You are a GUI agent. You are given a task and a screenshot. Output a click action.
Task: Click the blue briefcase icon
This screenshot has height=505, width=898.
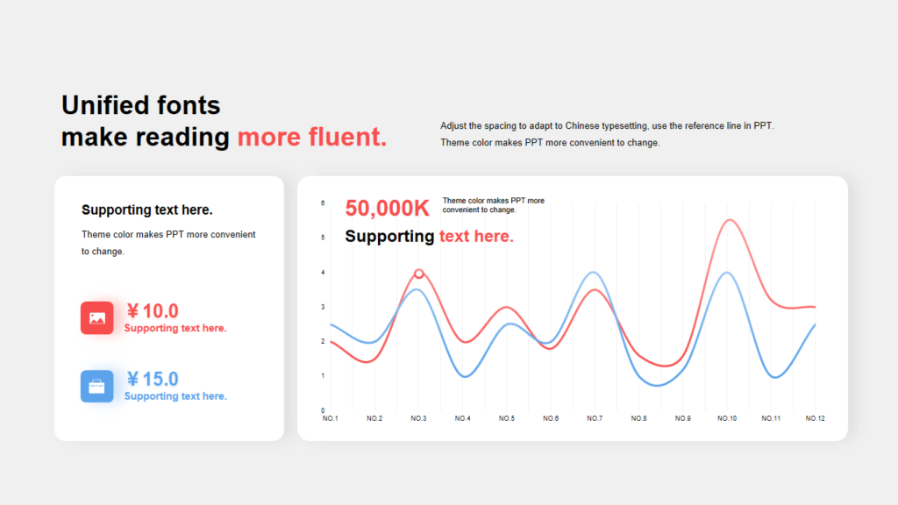97,386
